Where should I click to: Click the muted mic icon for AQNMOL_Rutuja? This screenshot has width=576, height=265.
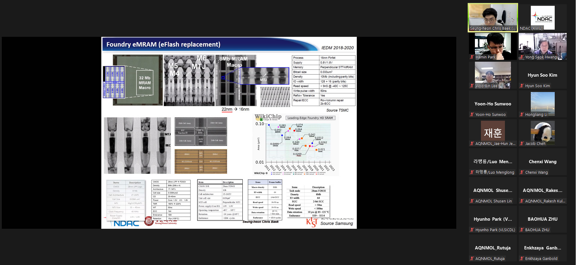(x=472, y=258)
